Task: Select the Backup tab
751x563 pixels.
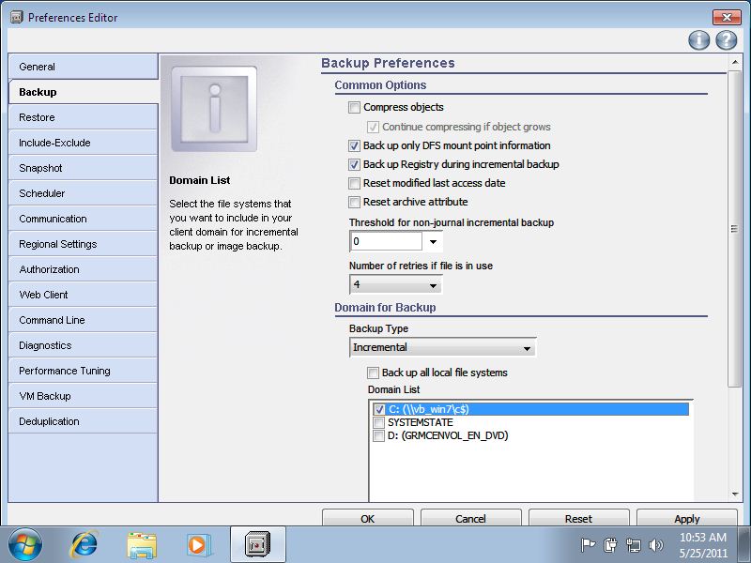Action: pyautogui.click(x=83, y=92)
